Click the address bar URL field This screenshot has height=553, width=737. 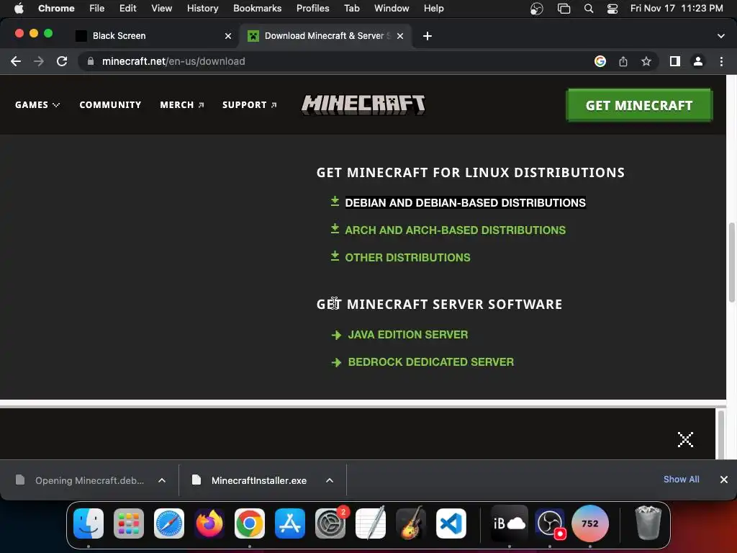coord(329,61)
